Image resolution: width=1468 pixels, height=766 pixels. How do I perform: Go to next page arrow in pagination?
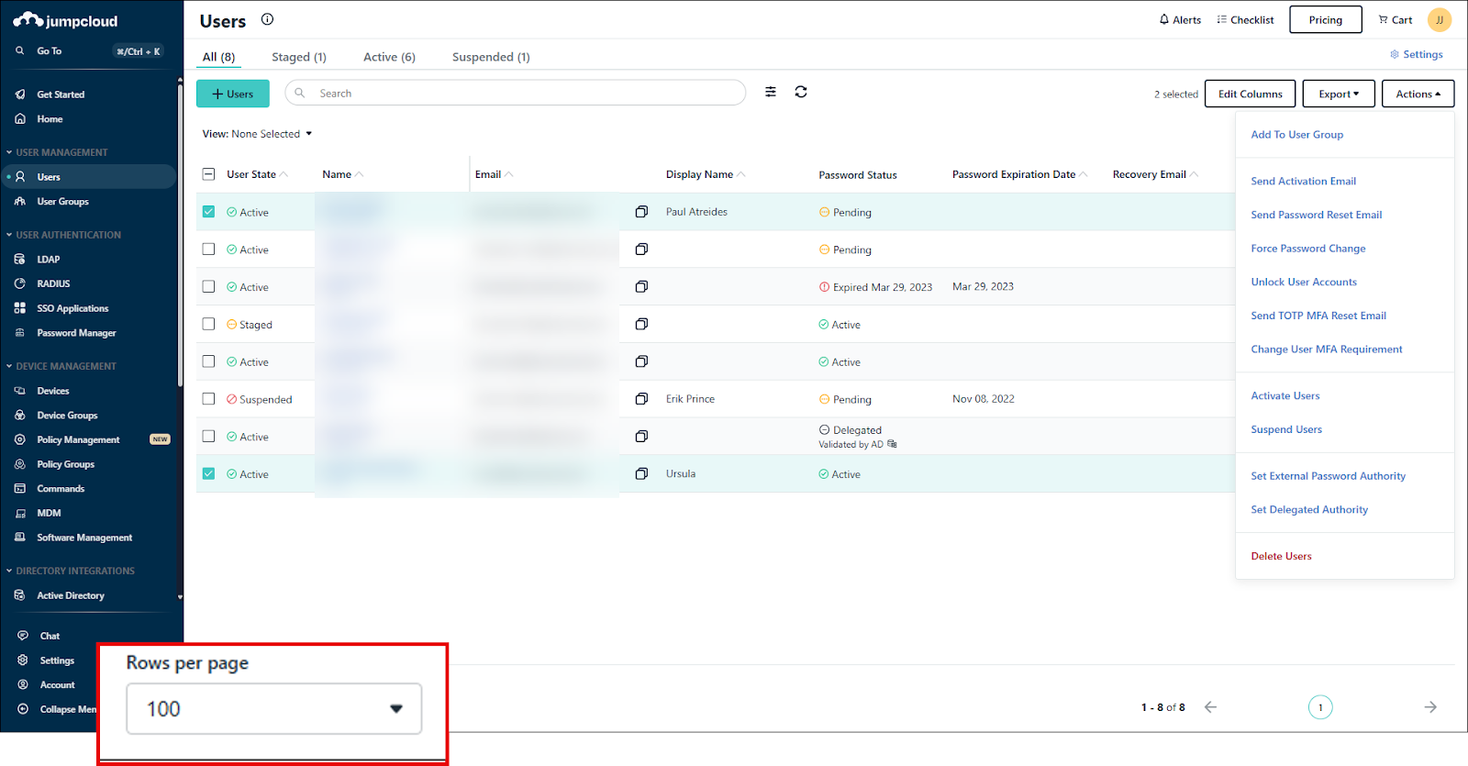click(x=1430, y=707)
